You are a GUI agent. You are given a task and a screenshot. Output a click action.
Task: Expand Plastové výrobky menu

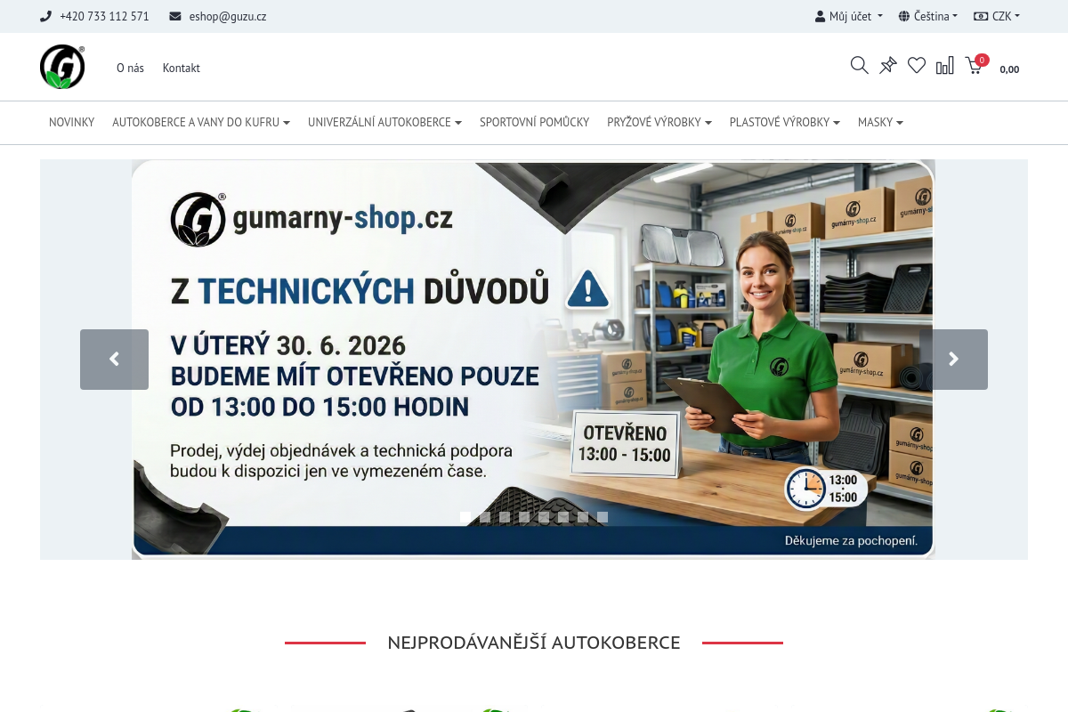point(785,122)
